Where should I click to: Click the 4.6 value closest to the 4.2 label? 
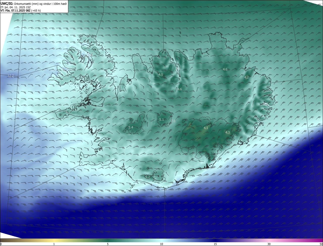pos(225,69)
